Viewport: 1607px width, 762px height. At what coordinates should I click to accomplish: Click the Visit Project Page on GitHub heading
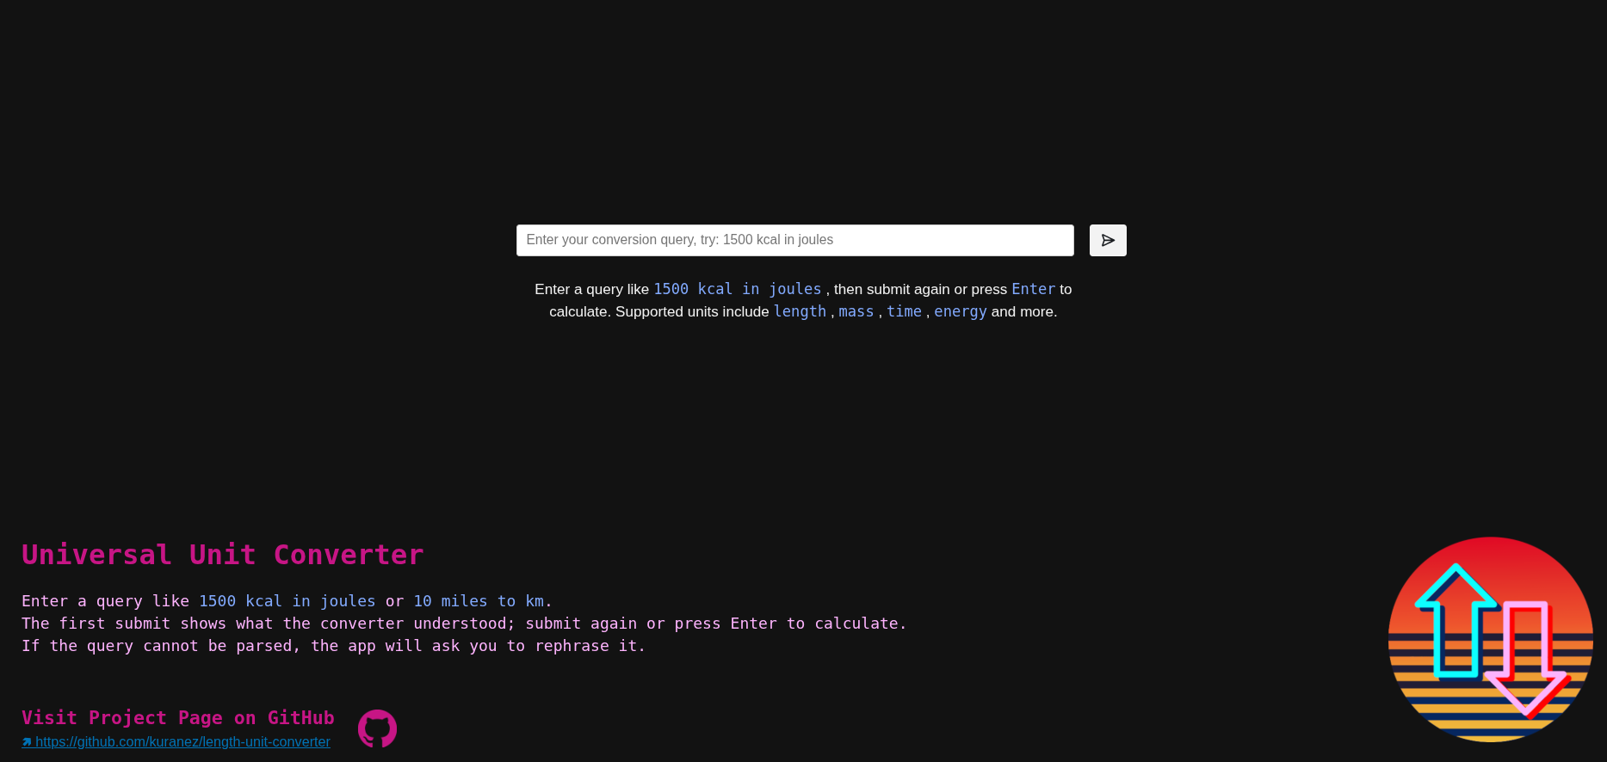pyautogui.click(x=178, y=717)
